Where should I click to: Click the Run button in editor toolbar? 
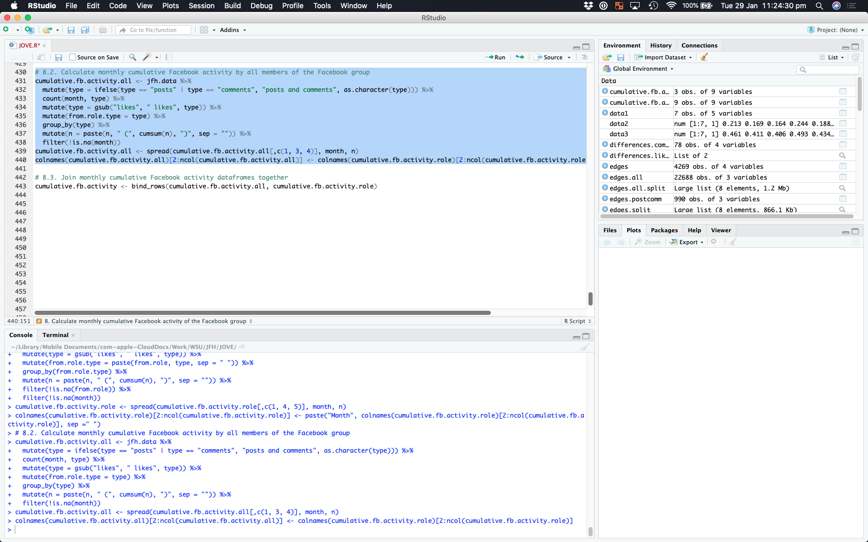click(495, 57)
